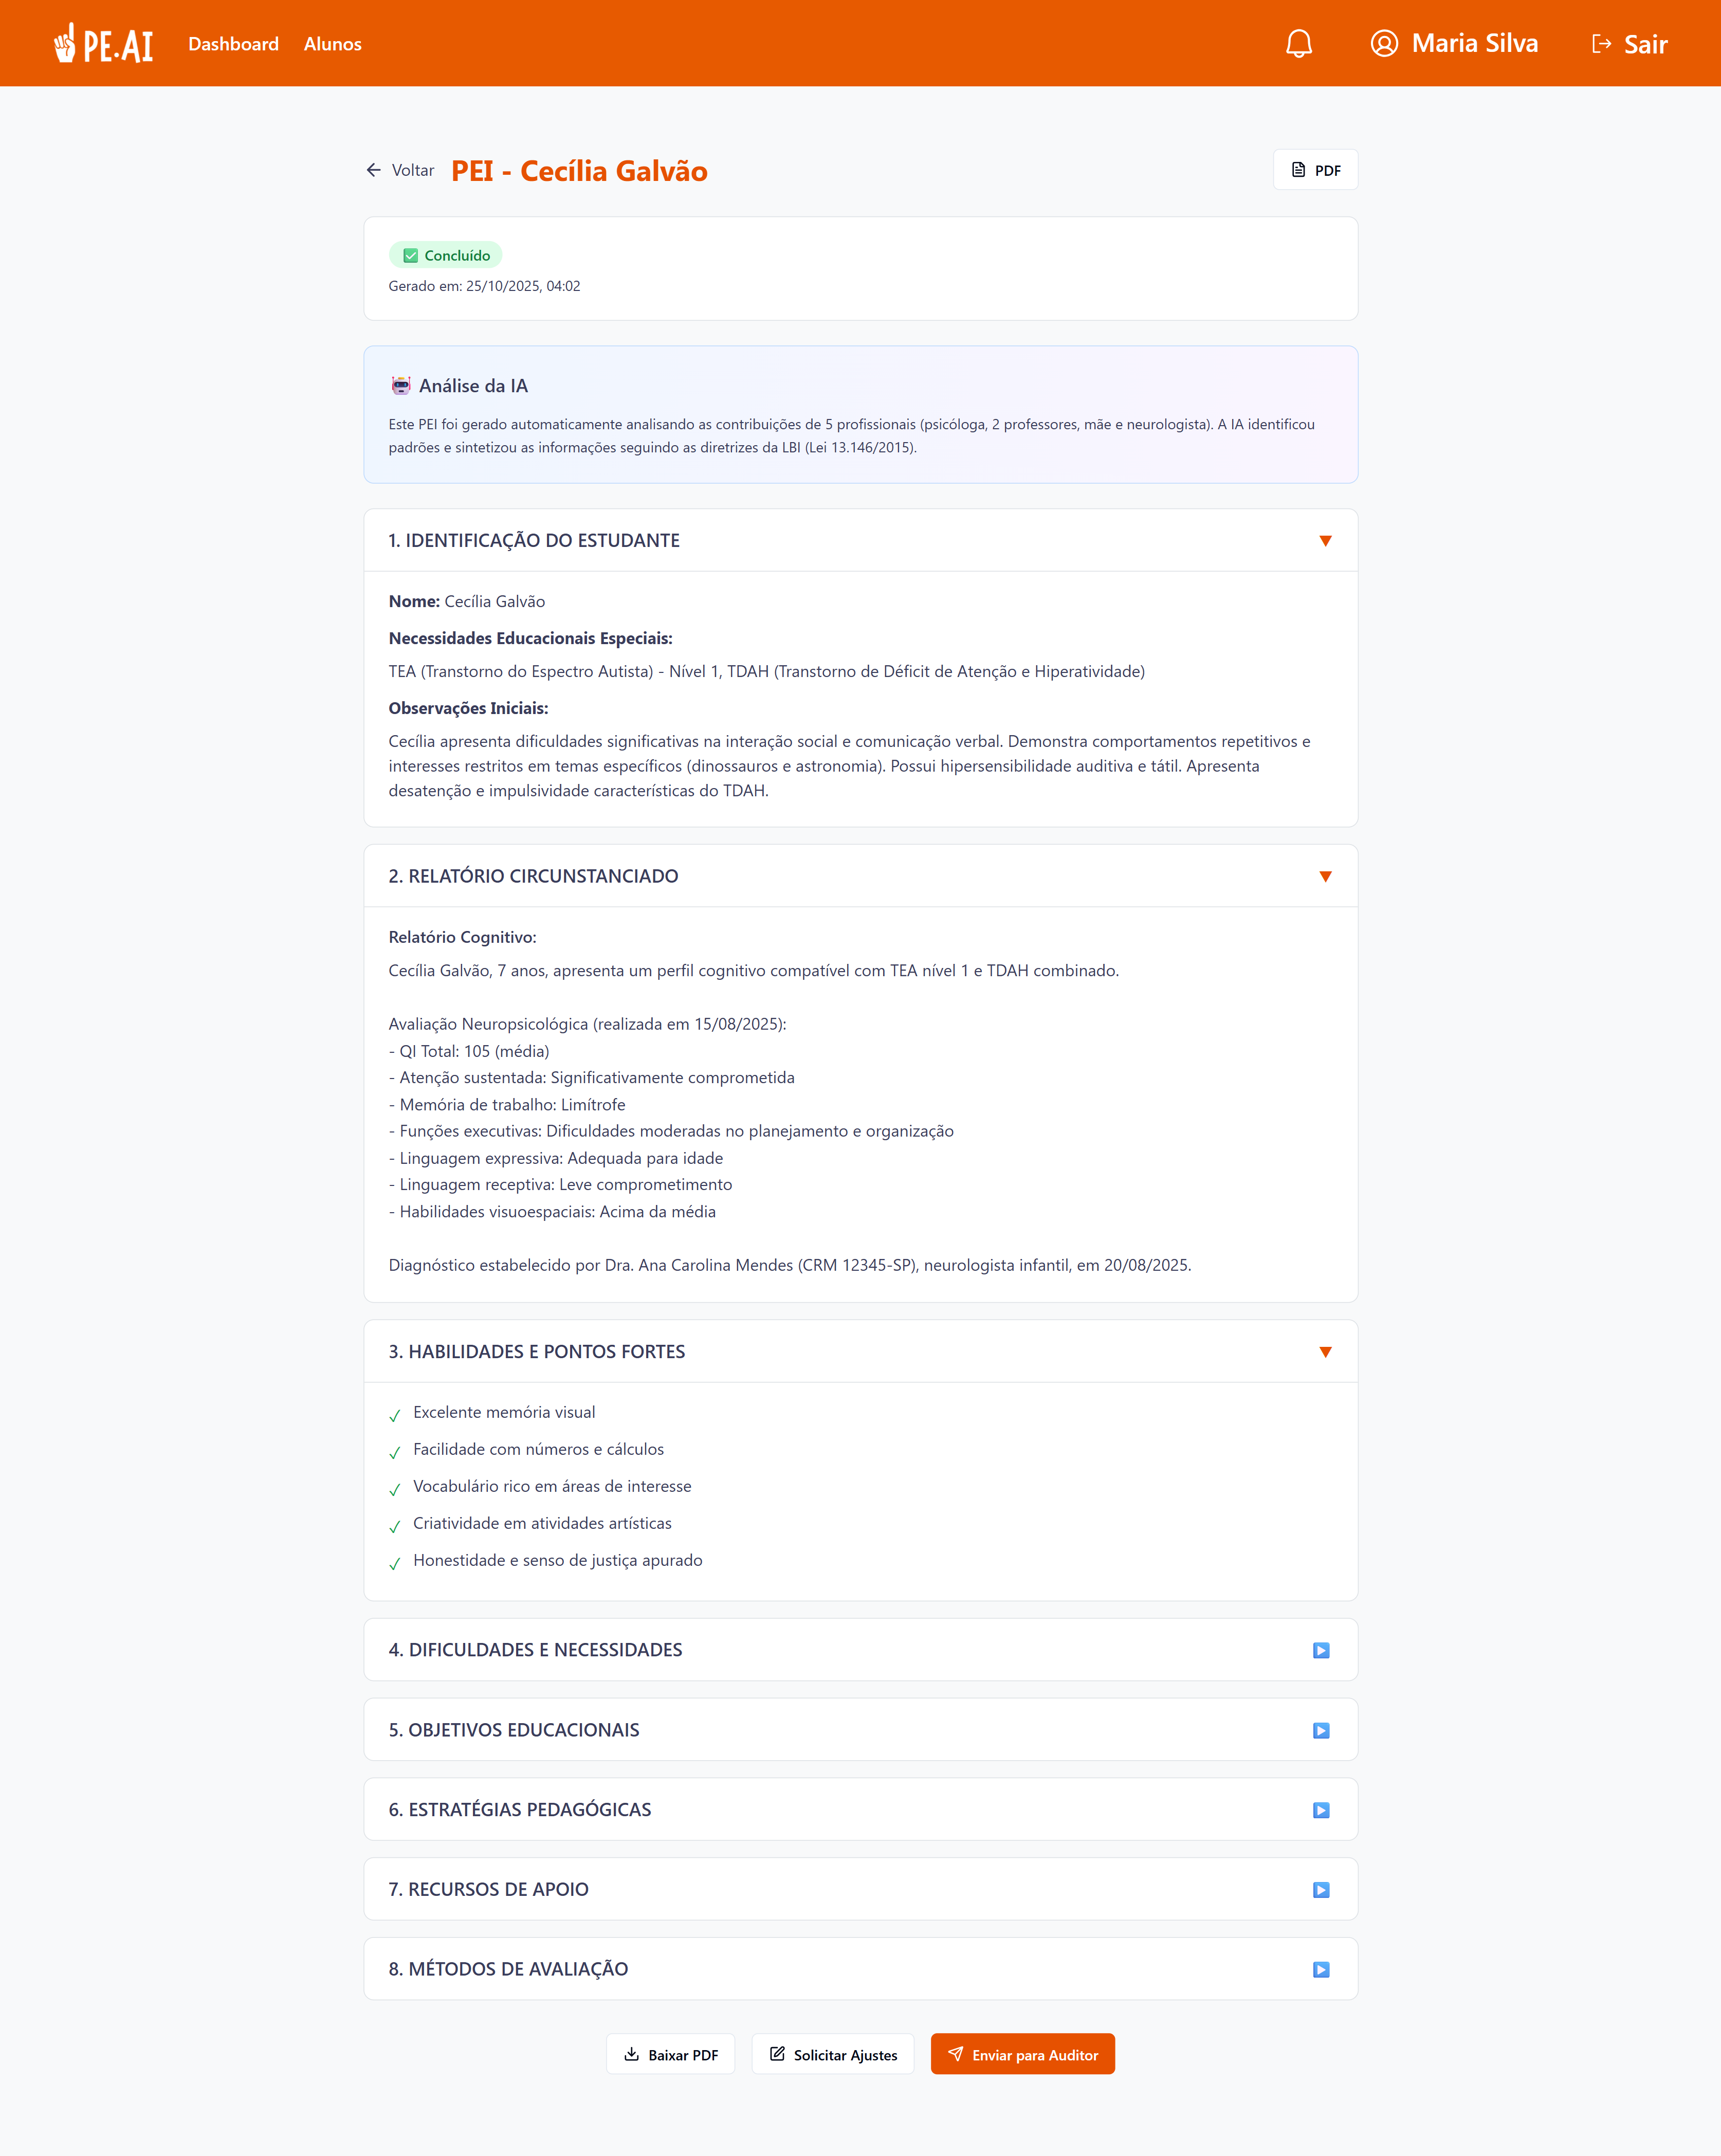Click the Baixar PDF button
The width and height of the screenshot is (1721, 2156).
671,2055
